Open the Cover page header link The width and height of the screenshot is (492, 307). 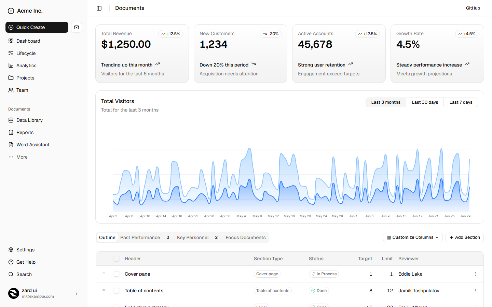pos(137,274)
